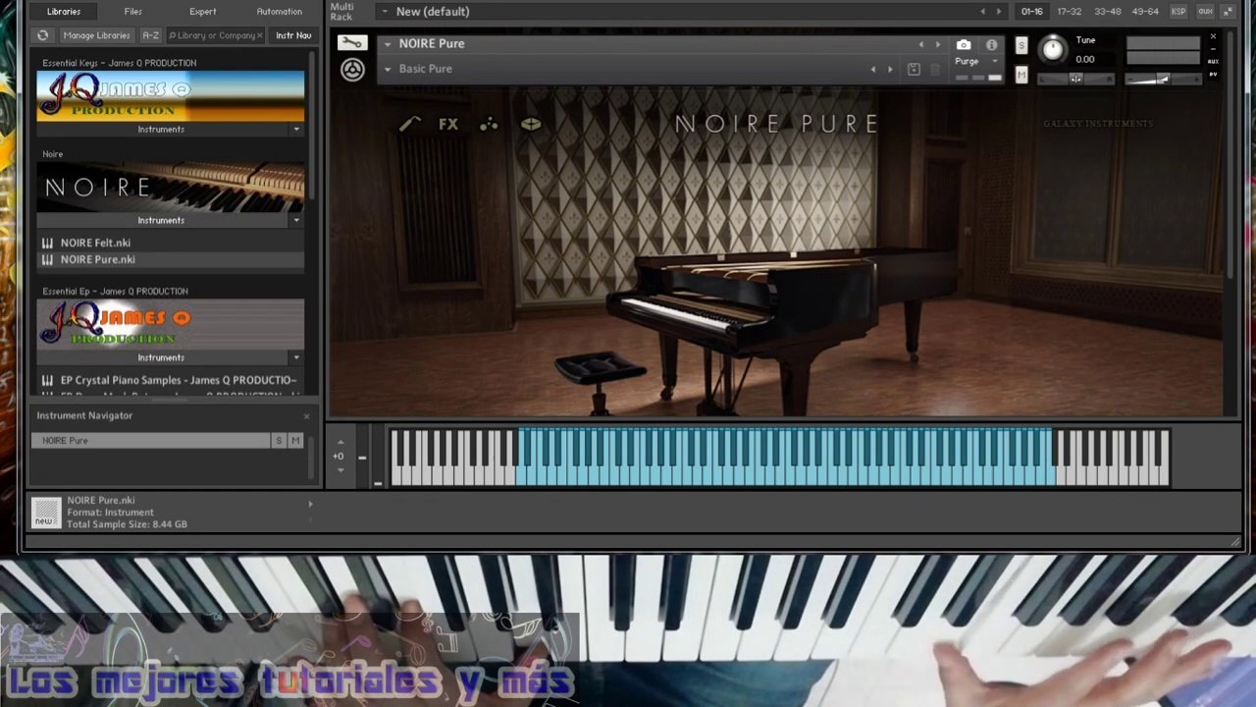Select previous multi rack preset arrow

[x=982, y=12]
